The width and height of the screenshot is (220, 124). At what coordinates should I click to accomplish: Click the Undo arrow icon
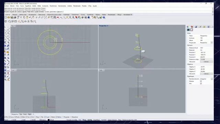[x=30, y=17]
